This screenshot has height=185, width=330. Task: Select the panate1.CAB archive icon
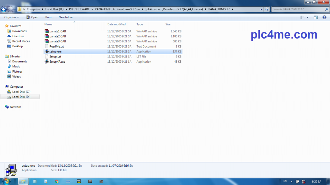[47, 31]
